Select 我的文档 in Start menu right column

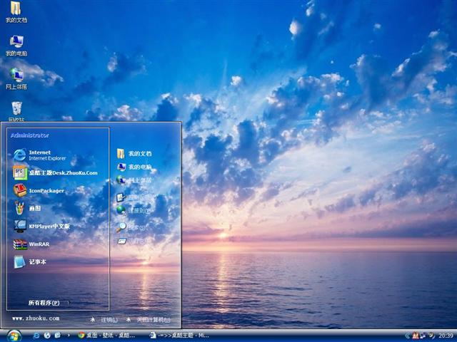coord(139,154)
